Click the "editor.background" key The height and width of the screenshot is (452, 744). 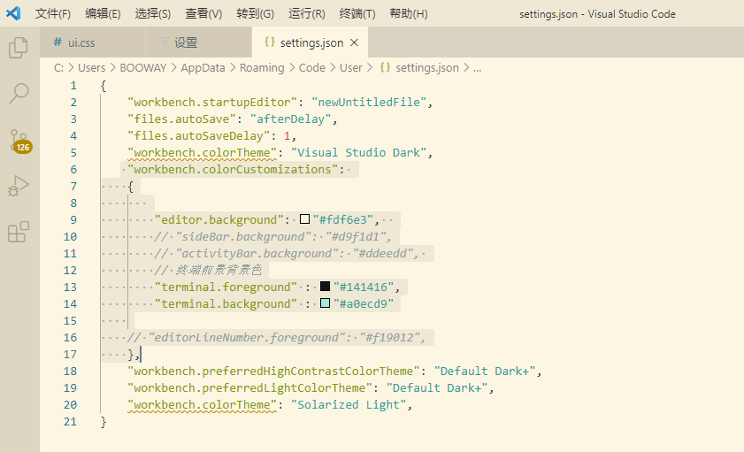pos(219,220)
